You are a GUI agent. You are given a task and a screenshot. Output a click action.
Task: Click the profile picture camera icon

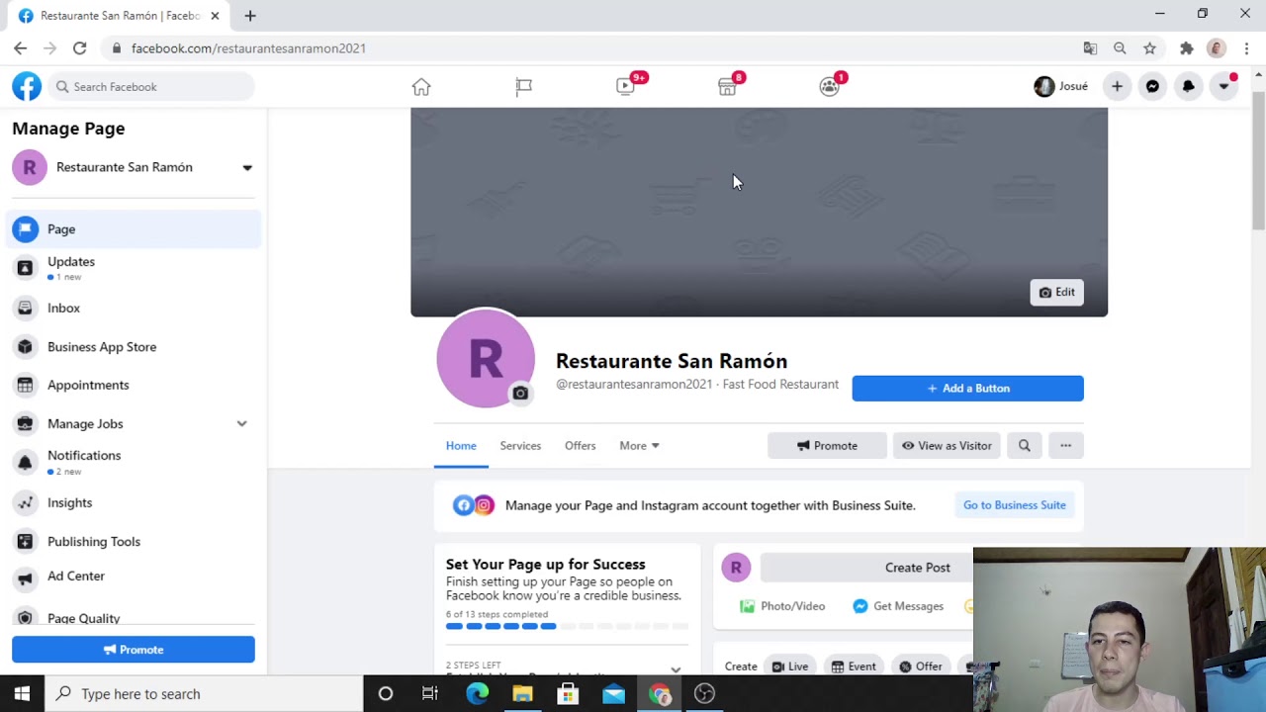(x=520, y=394)
